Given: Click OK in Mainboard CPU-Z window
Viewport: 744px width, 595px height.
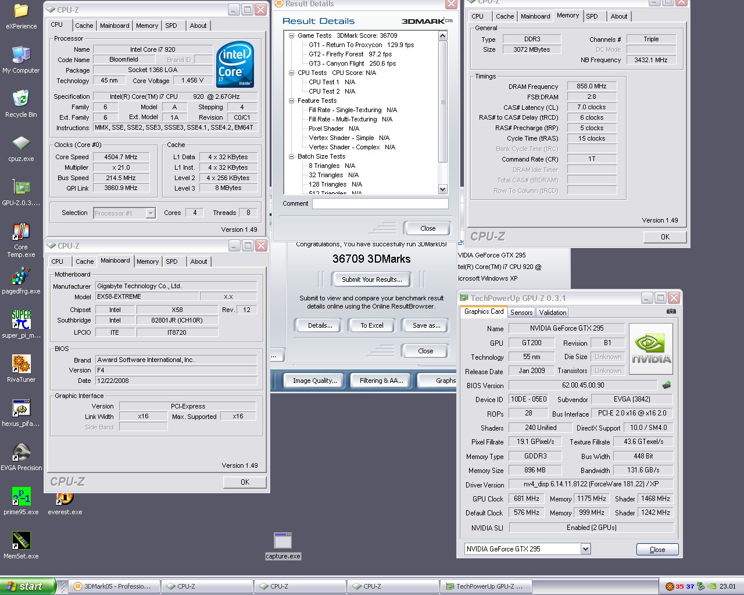Looking at the screenshot, I should click(x=245, y=482).
